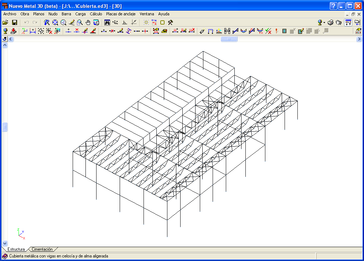Open the Cálculo menu

96,14
